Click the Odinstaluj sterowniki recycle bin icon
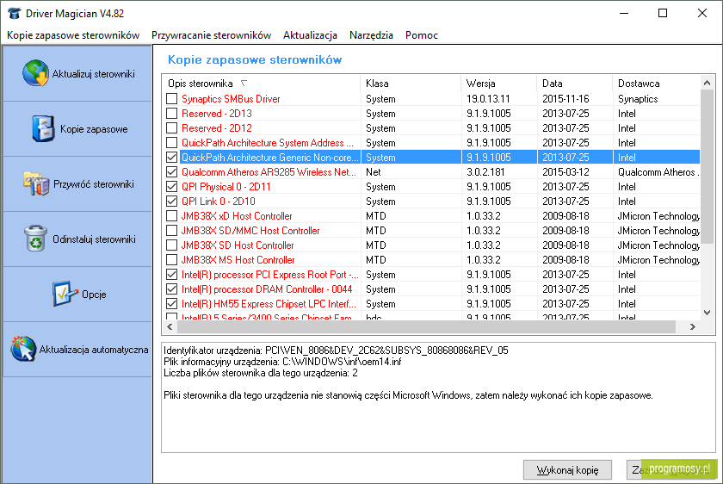The width and height of the screenshot is (723, 484). [35, 238]
